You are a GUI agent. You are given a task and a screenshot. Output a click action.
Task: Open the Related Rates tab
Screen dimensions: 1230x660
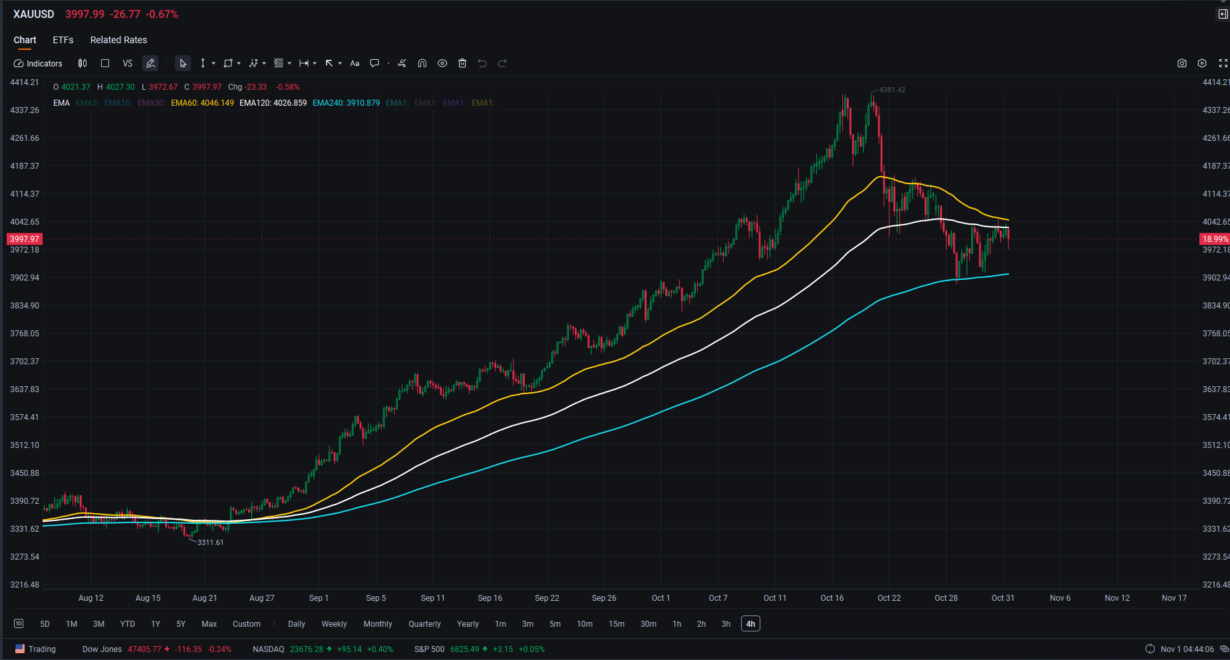tap(118, 40)
